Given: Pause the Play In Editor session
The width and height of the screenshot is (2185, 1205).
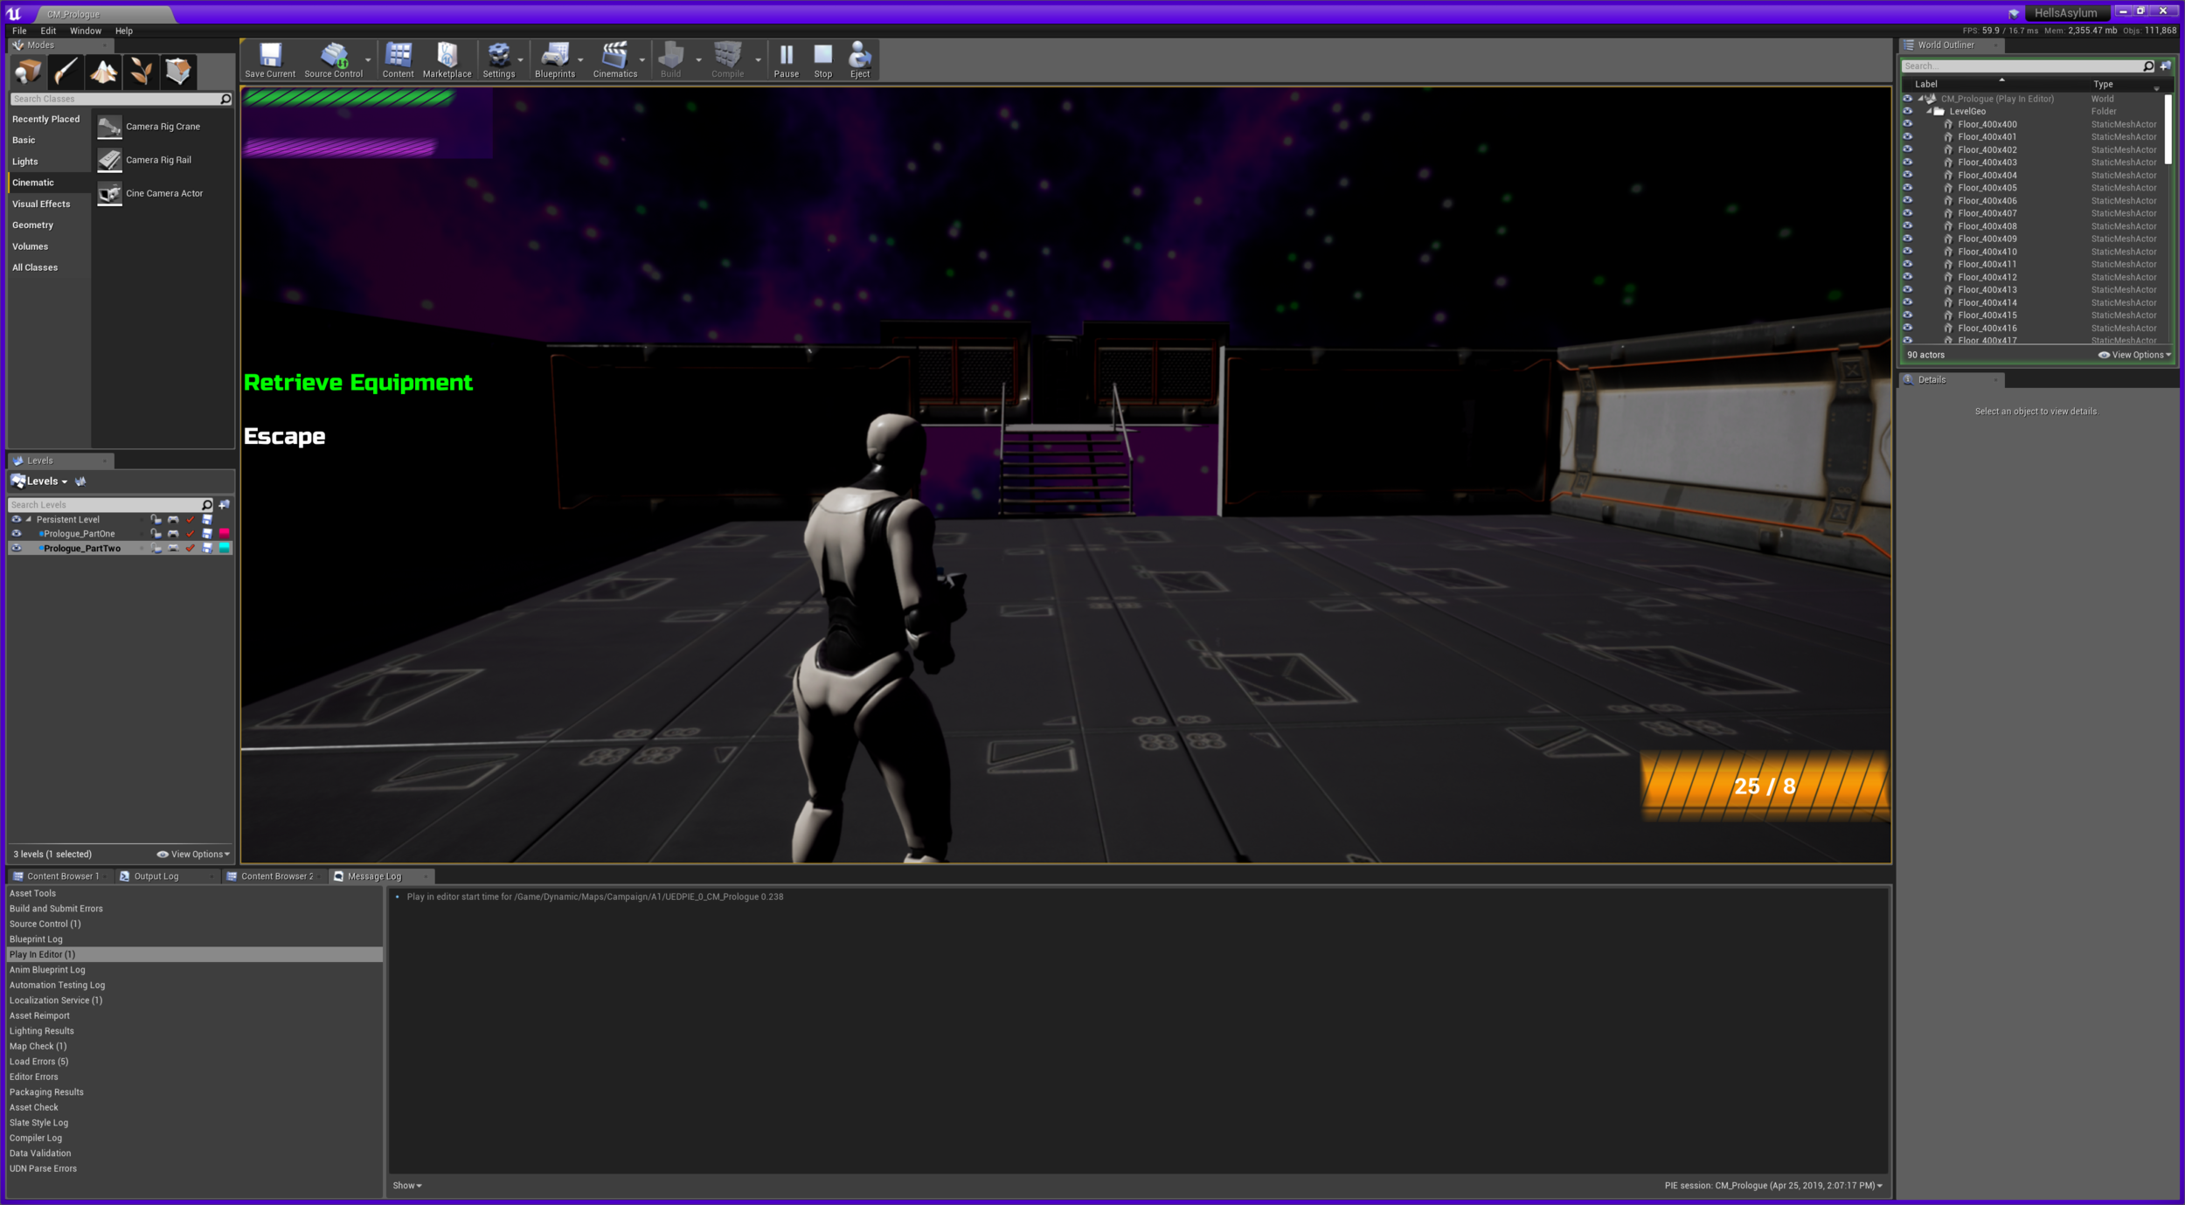Looking at the screenshot, I should click(x=786, y=58).
